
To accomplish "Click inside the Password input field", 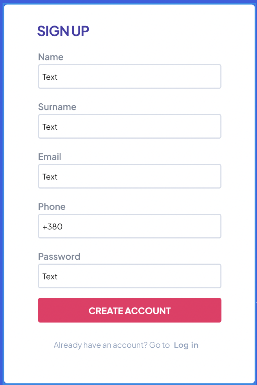I will [x=130, y=276].
